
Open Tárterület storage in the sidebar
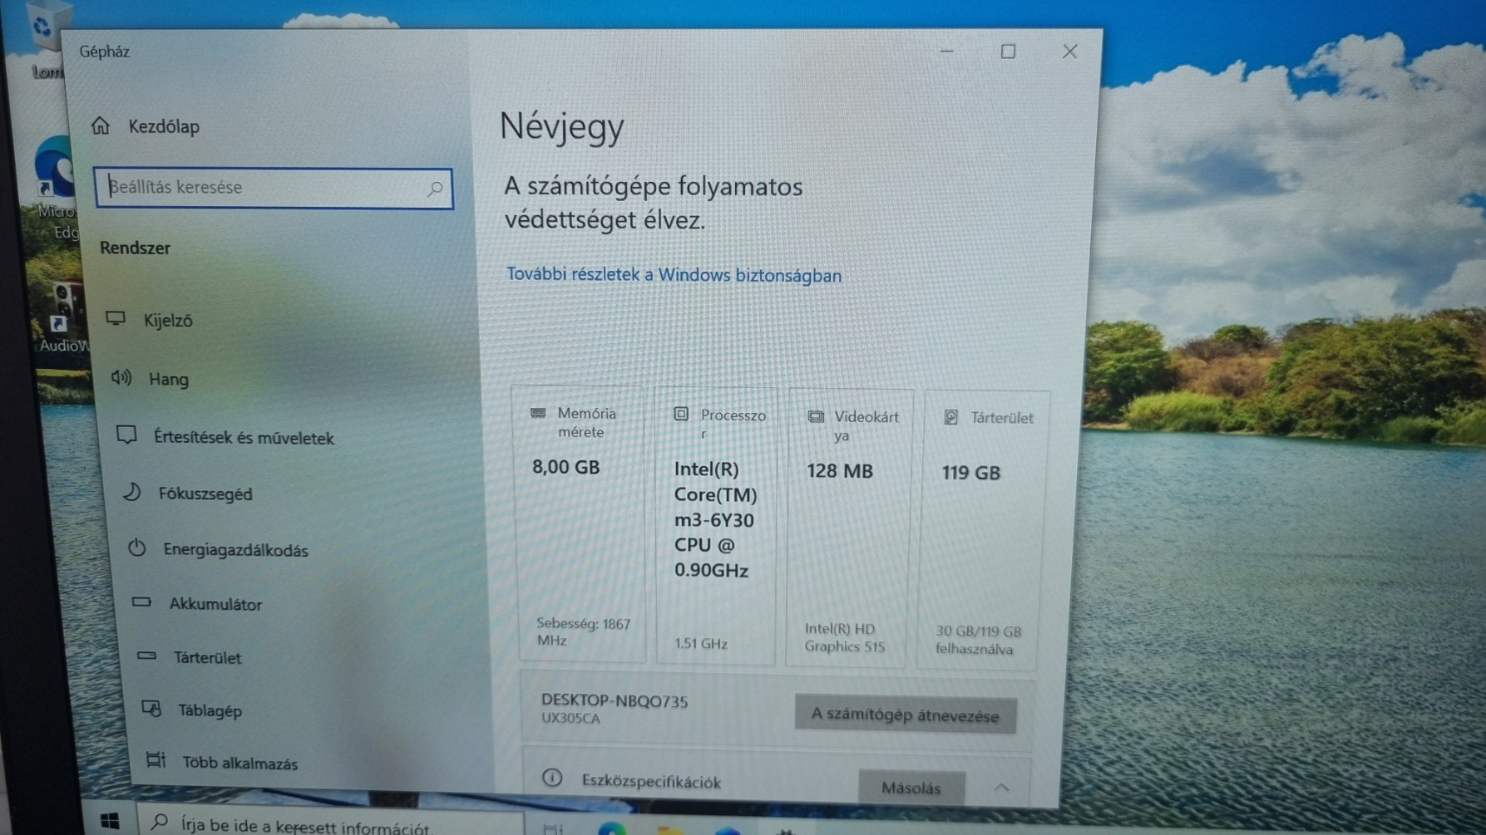coord(190,657)
